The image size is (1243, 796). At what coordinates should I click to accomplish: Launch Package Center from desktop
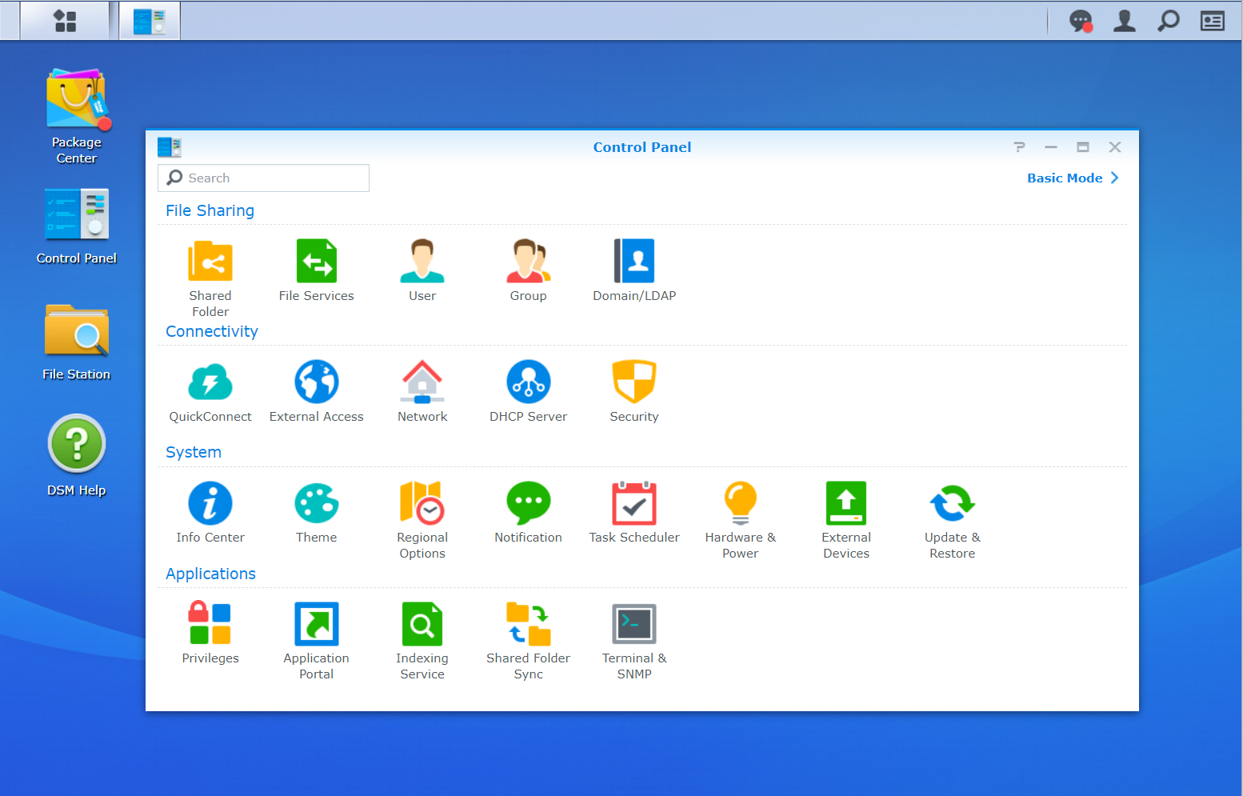(x=77, y=100)
